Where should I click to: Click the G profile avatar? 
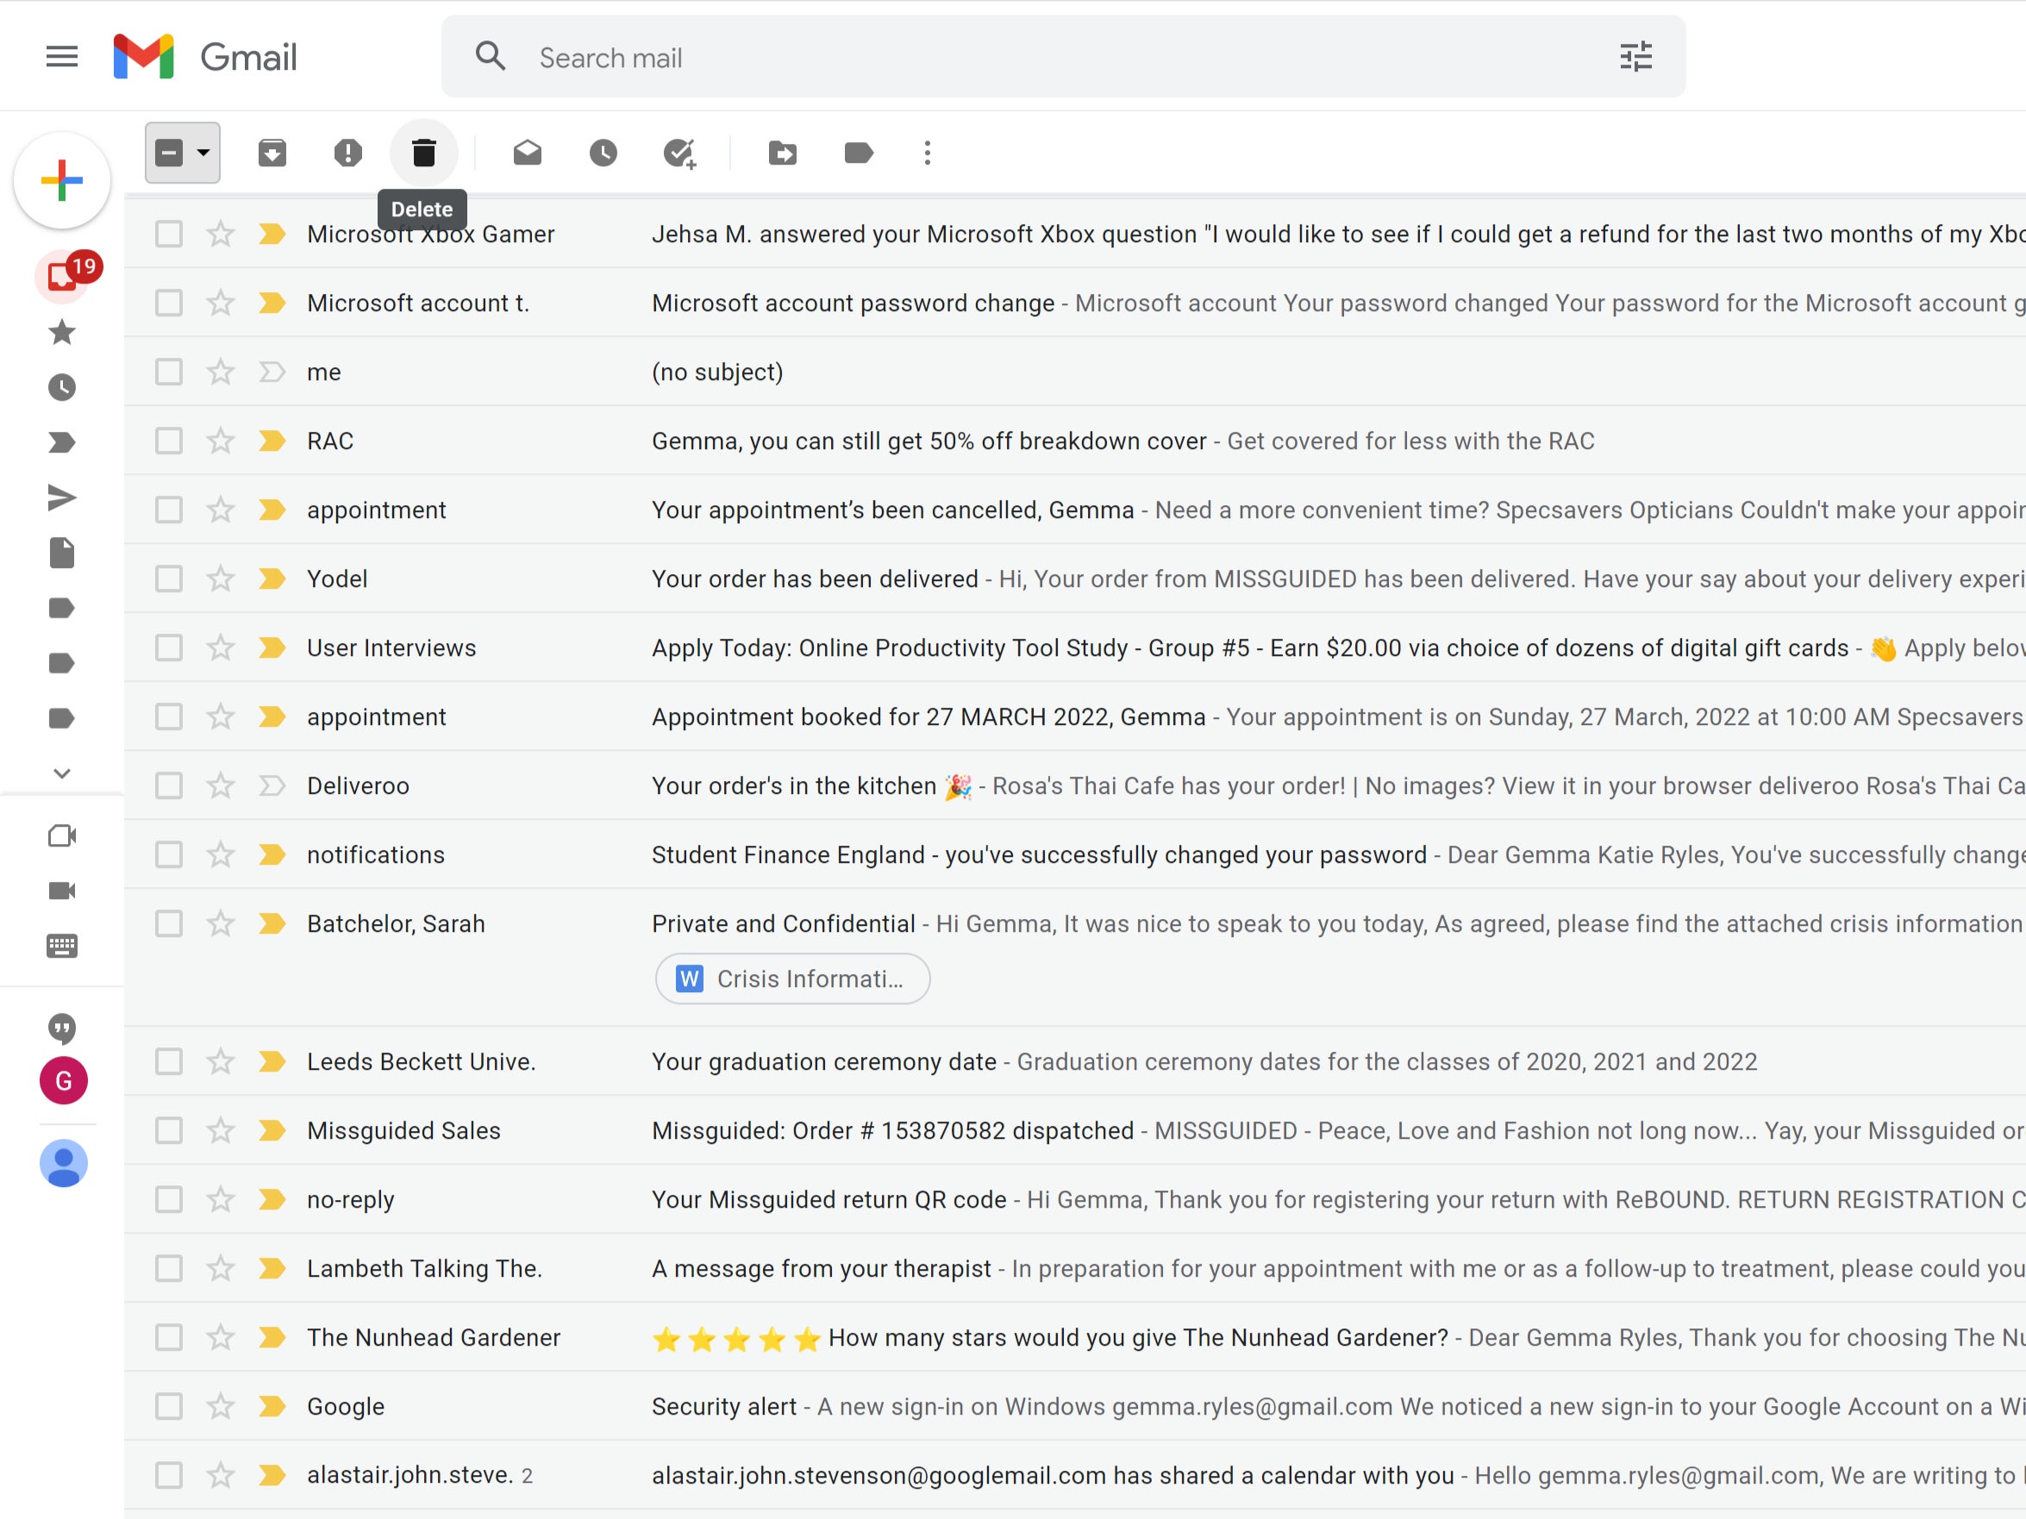63,1081
